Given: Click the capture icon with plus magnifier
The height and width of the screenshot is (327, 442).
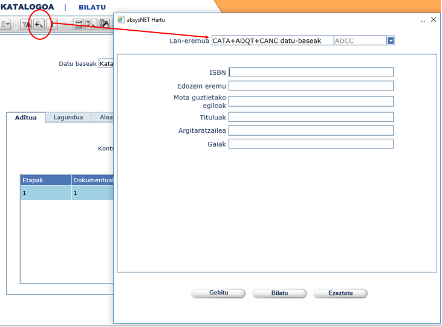Looking at the screenshot, I should click(x=39, y=24).
